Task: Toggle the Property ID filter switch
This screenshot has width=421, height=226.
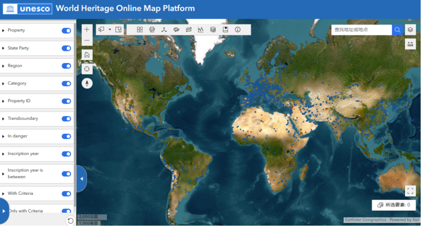Action: point(66,101)
